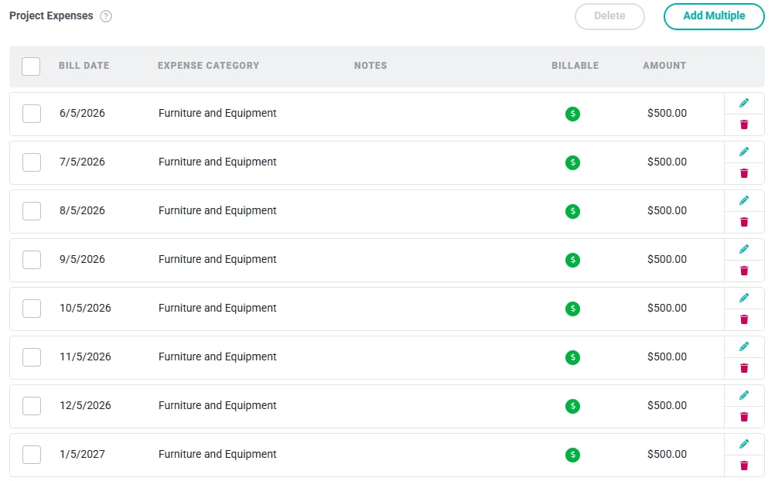Toggle billable dollar icon for 7/5/2026 expense
This screenshot has width=775, height=481.
[572, 162]
